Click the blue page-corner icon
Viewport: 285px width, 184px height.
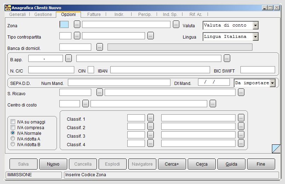[x=276, y=149]
